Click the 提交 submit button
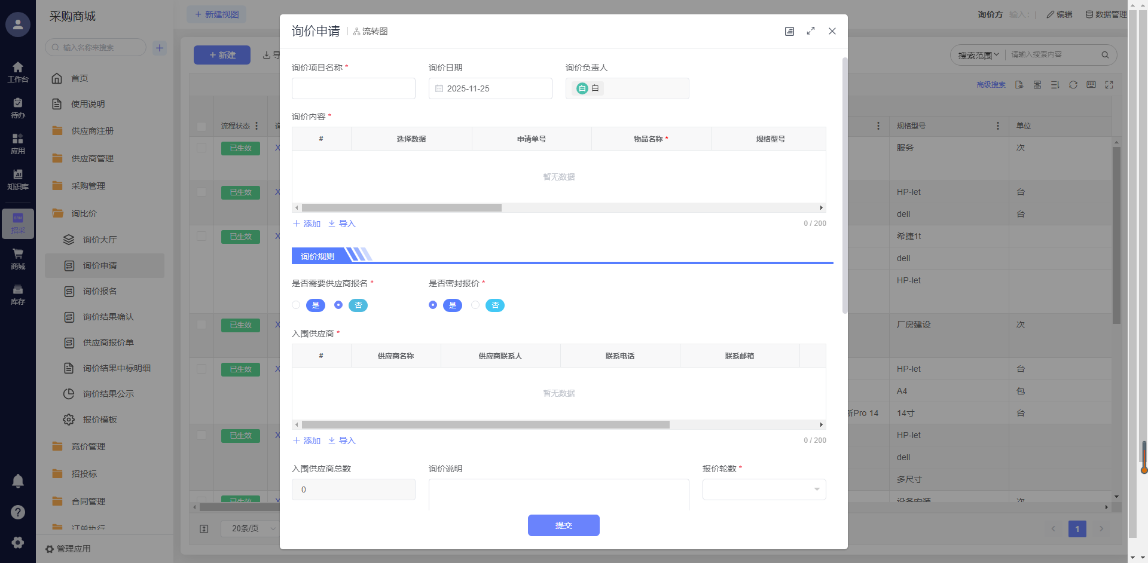This screenshot has height=563, width=1148. point(563,525)
